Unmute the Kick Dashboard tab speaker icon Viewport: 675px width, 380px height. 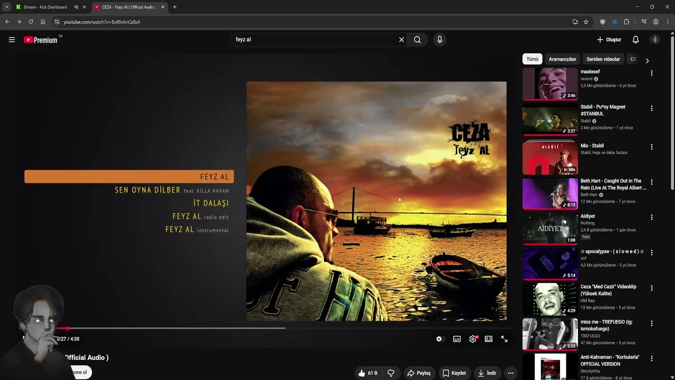76,7
